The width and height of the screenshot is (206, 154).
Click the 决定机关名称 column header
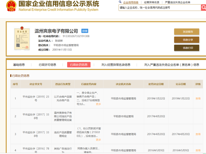[x=123, y=84]
